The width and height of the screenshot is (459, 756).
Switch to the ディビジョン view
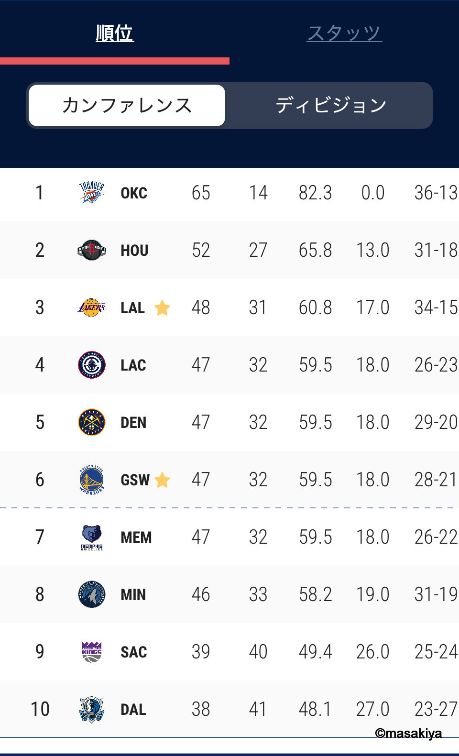point(331,105)
